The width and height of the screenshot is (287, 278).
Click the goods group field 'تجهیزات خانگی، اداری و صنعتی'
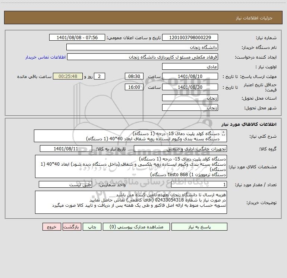click(180, 149)
